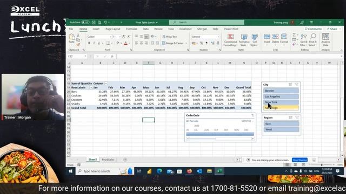The width and height of the screenshot is (346, 194).
Task: Toggle the East region slicer item
Action: click(281, 123)
